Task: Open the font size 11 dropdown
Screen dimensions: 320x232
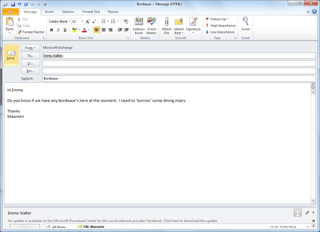Action: [82, 21]
